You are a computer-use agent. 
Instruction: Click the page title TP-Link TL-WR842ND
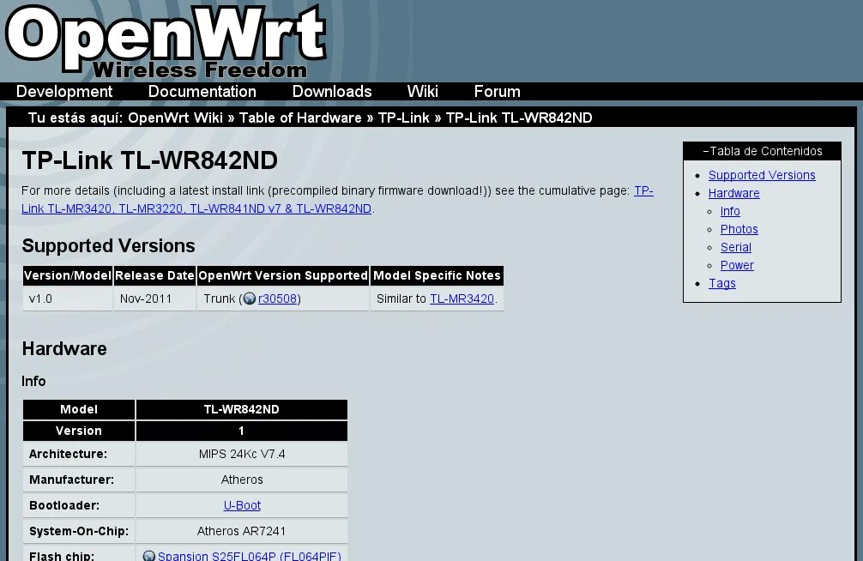pos(150,160)
